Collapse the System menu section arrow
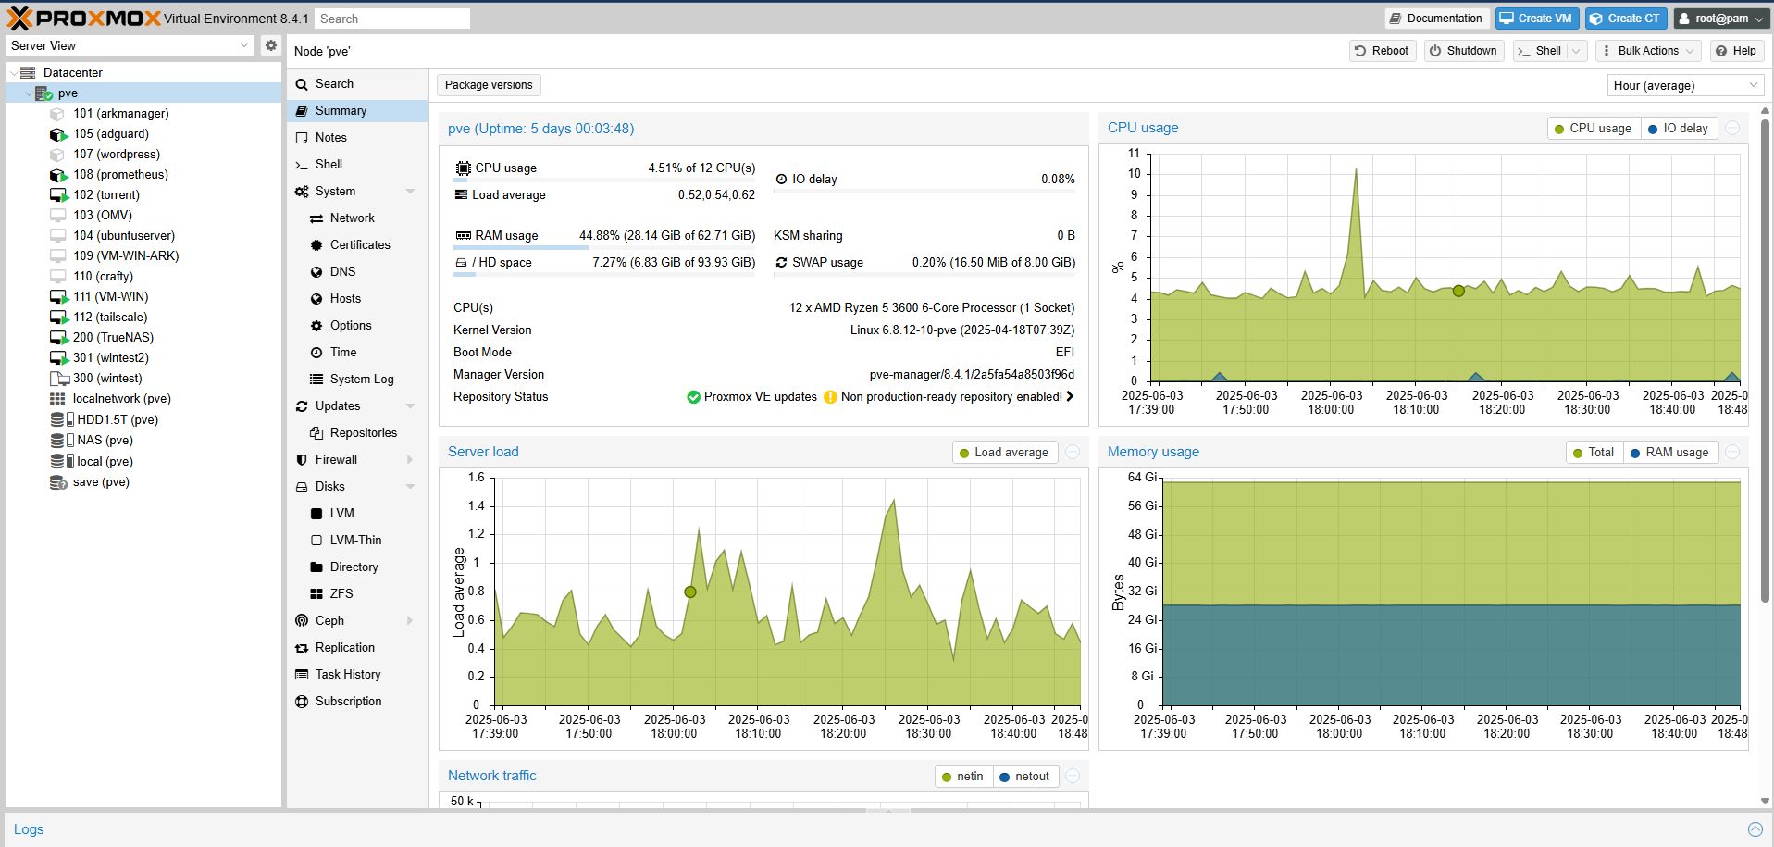Image resolution: width=1774 pixels, height=847 pixels. pyautogui.click(x=410, y=192)
